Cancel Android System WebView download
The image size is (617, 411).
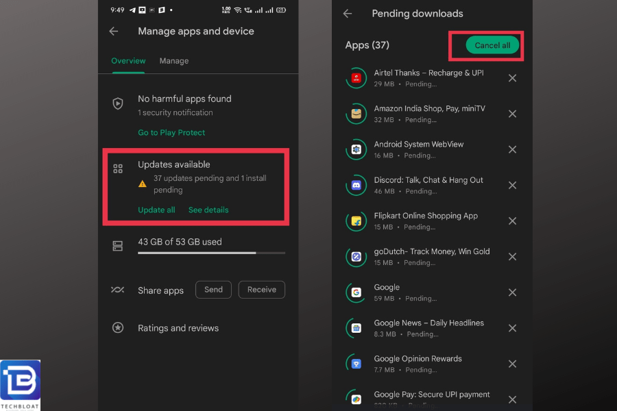click(512, 149)
